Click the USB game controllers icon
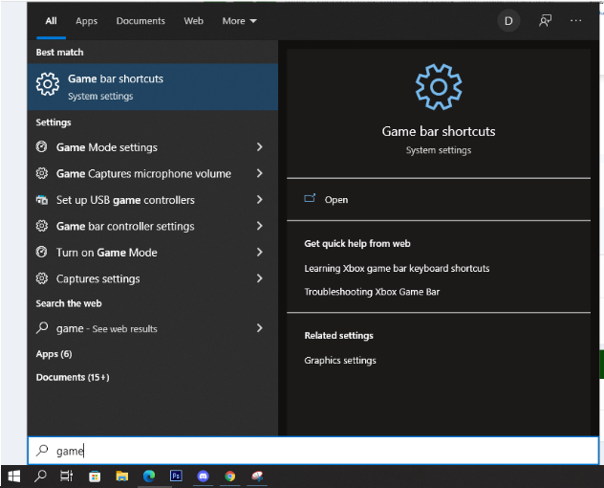 pyautogui.click(x=42, y=200)
